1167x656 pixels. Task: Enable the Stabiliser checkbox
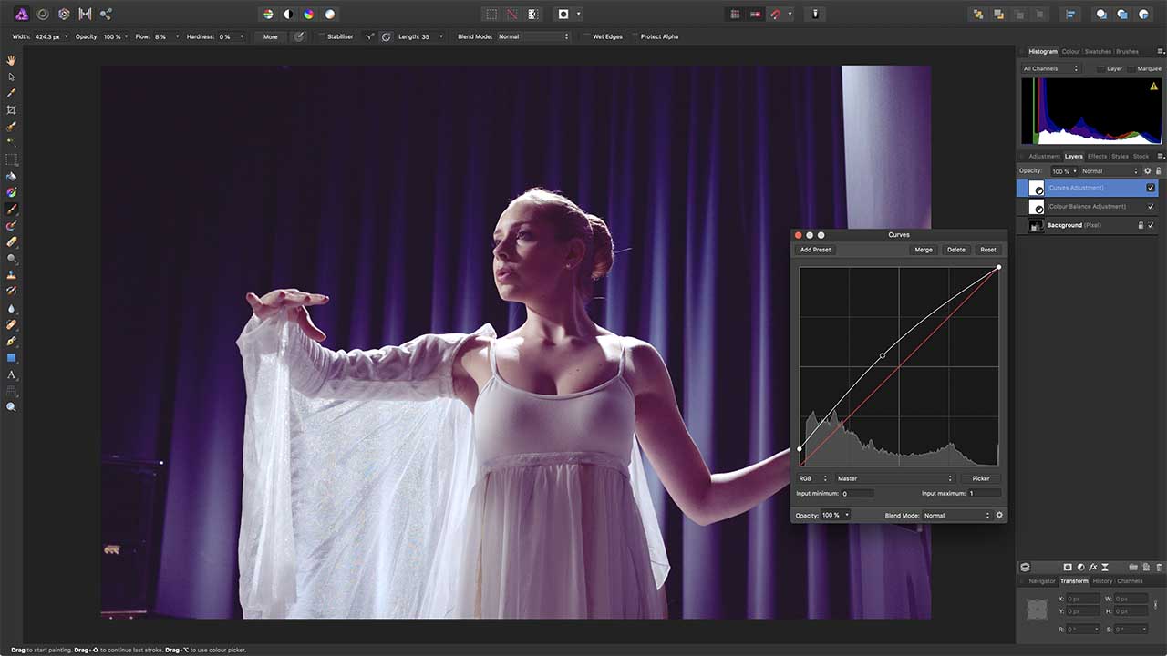321,36
